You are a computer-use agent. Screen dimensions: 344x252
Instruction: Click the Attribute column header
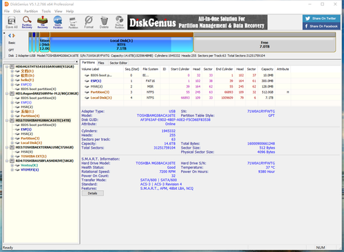[283, 69]
